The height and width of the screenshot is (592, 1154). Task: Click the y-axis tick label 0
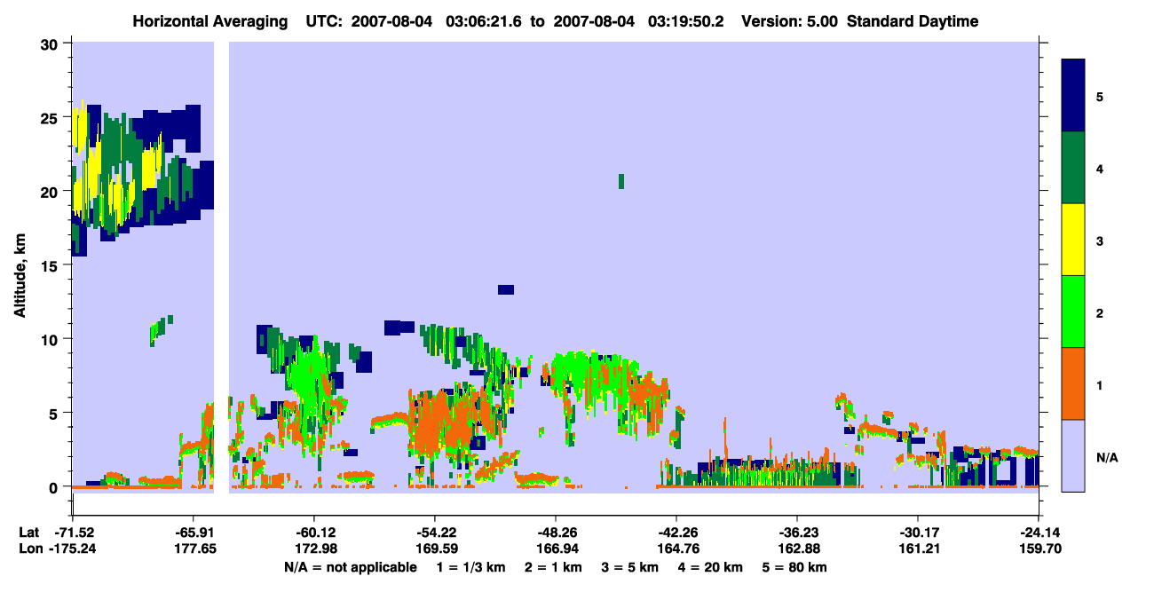pyautogui.click(x=55, y=486)
